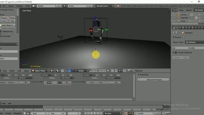Toggle the translate manipulator arrow icon

tap(69, 71)
